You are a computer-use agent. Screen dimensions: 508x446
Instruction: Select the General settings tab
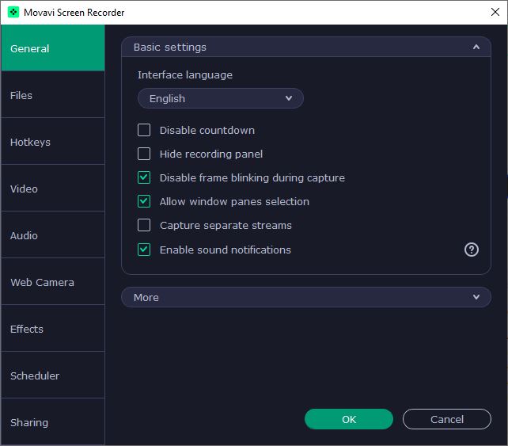(53, 48)
